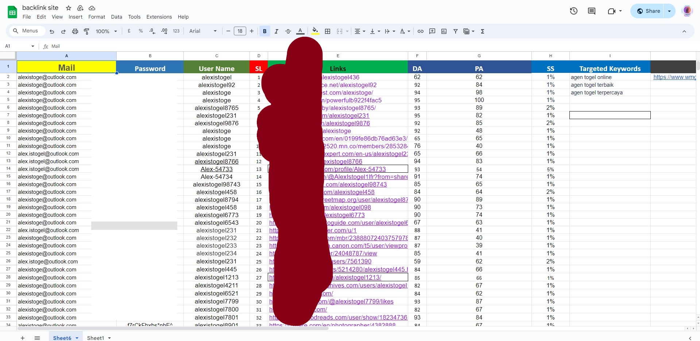This screenshot has height=341, width=700.
Task: Click the Print icon
Action: [75, 31]
